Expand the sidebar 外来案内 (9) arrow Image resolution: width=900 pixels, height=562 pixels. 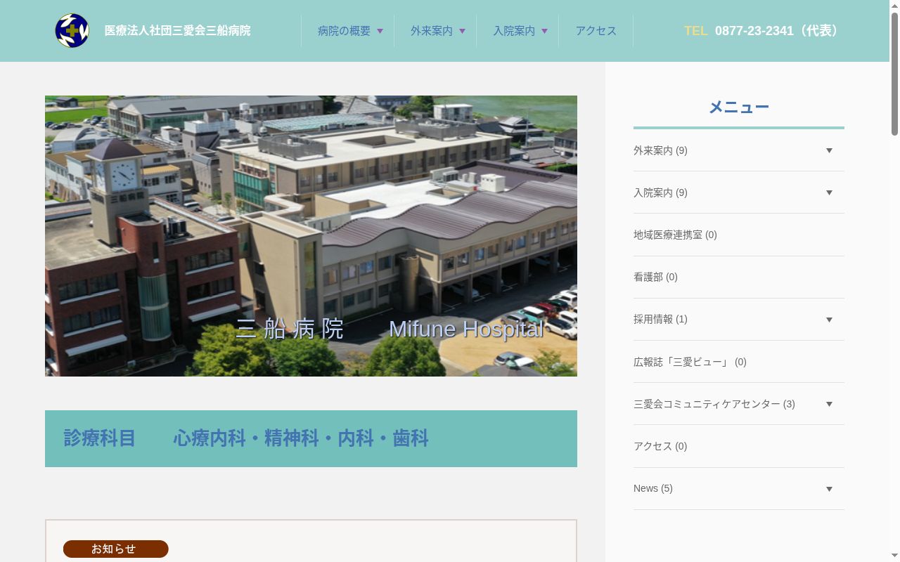coord(829,150)
